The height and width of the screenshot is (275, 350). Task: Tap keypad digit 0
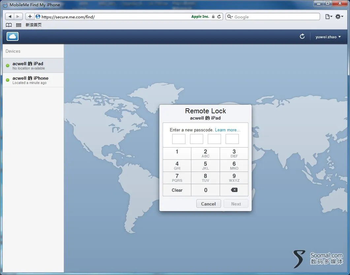[206, 190]
